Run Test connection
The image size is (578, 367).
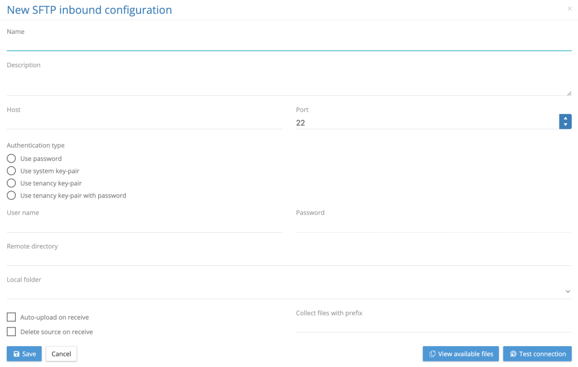point(537,354)
